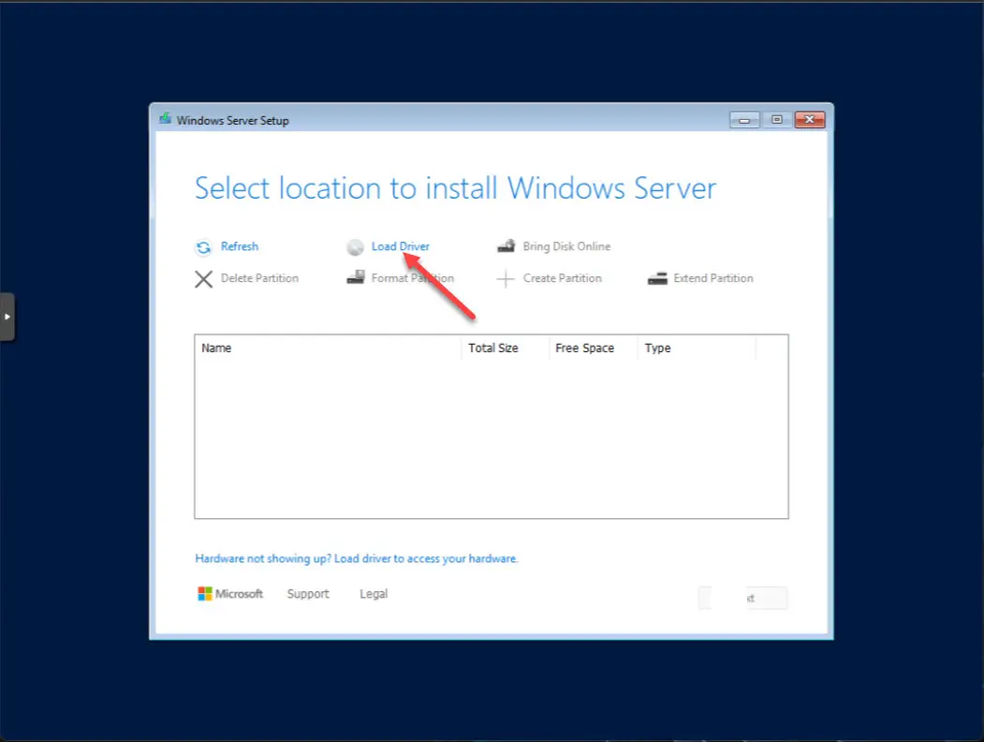Open the Load Driver link
The image size is (984, 742).
401,246
